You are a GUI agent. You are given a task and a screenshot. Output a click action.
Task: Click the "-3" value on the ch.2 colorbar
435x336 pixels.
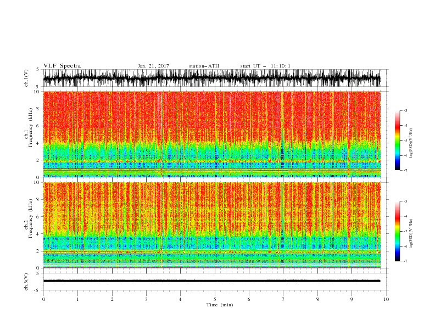pos(405,201)
